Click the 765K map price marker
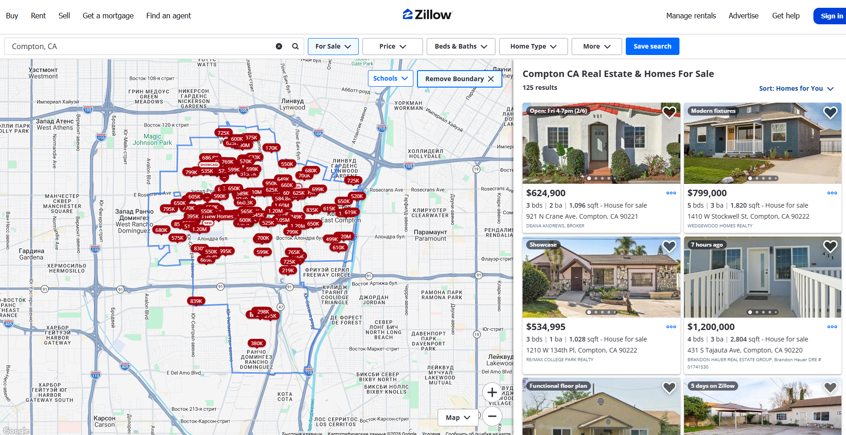 [x=294, y=252]
